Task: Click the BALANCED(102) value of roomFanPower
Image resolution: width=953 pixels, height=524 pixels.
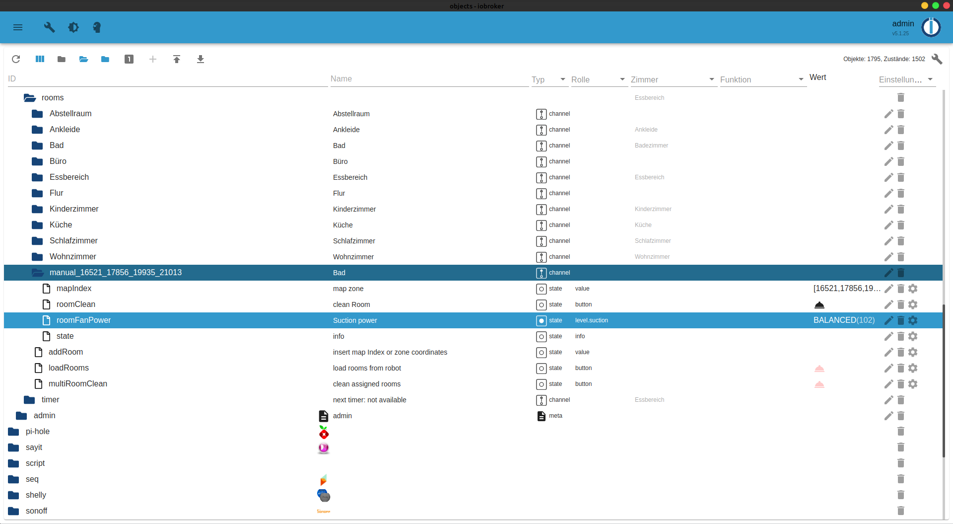Action: tap(844, 320)
